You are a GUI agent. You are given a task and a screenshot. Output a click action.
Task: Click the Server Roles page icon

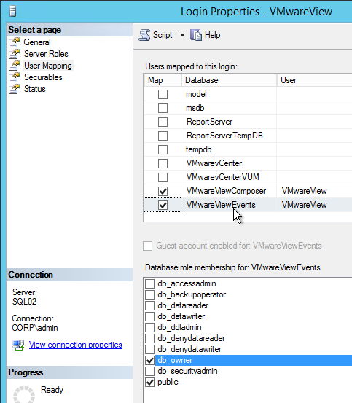pos(15,54)
